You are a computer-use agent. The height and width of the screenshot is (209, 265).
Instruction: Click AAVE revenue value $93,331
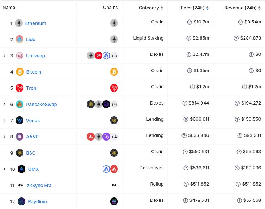click(x=252, y=135)
